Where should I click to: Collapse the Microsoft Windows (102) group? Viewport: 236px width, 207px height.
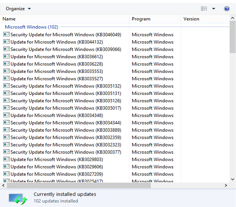tap(31, 27)
